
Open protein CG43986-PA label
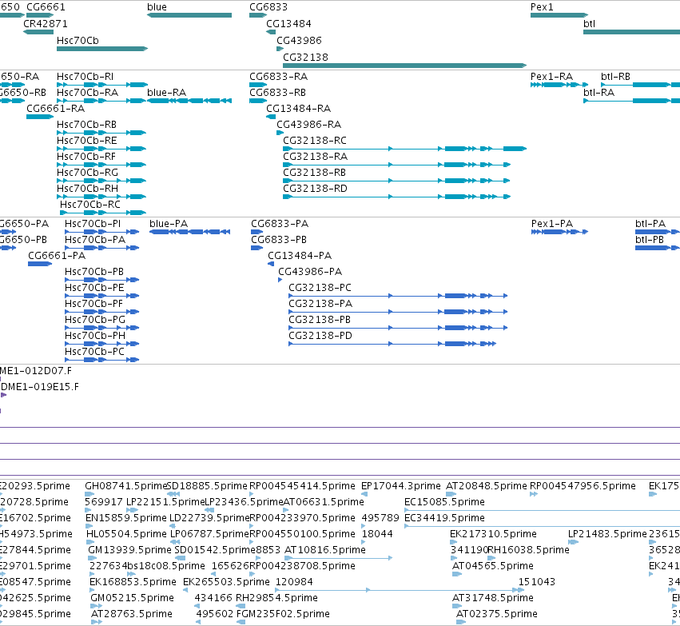pyautogui.click(x=310, y=272)
